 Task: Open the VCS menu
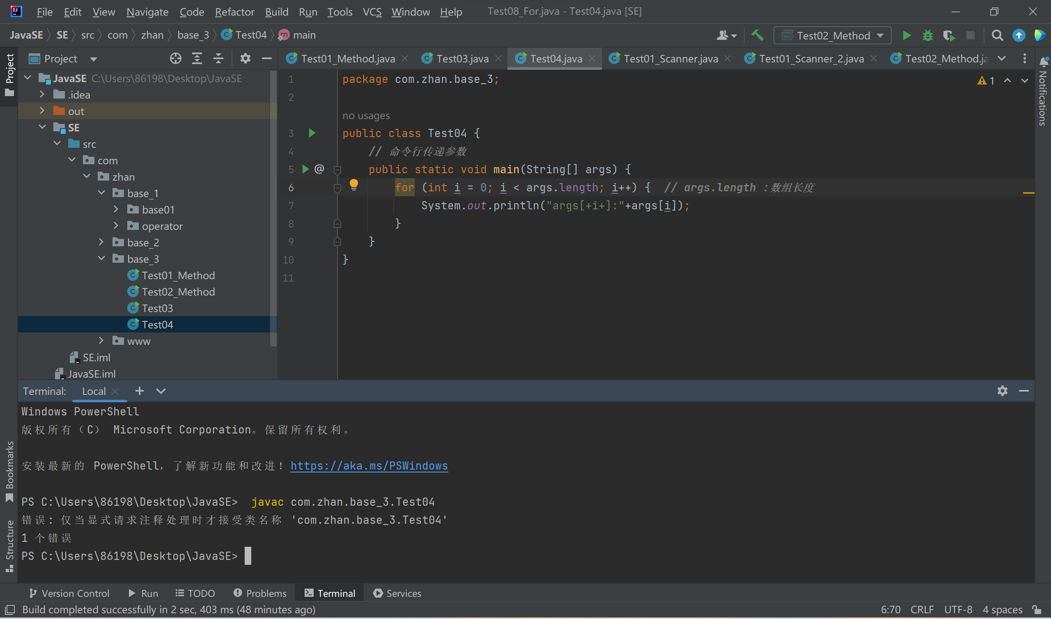click(x=372, y=11)
